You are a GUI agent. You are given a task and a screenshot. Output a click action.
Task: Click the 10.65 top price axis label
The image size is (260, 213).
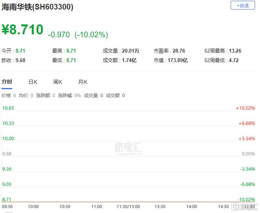[x=8, y=108]
